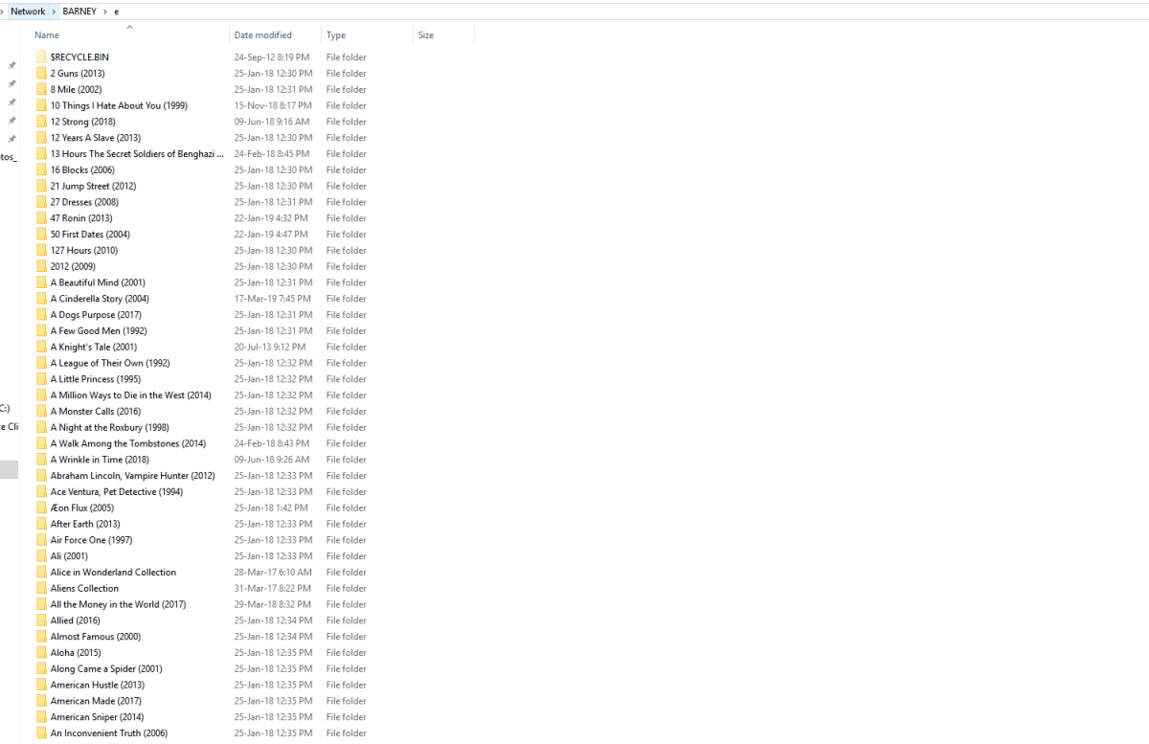Click the 2012 (2009) folder icon
This screenshot has height=744, width=1149.
(x=41, y=266)
